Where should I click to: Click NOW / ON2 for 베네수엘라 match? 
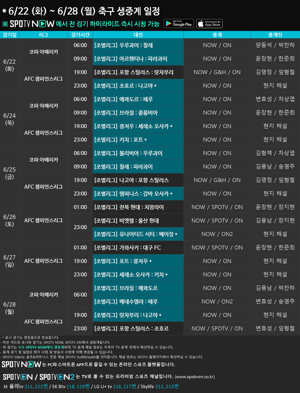click(x=217, y=301)
